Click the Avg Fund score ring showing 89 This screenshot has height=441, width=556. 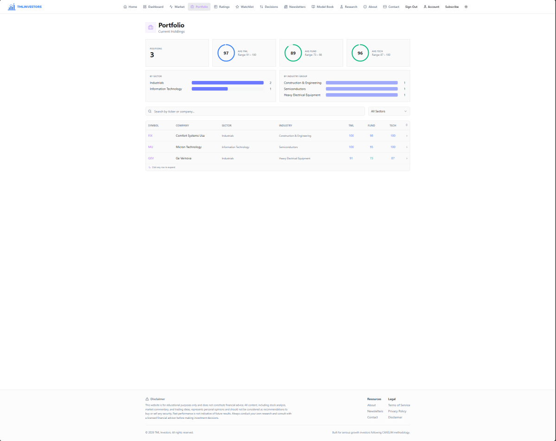(x=293, y=53)
